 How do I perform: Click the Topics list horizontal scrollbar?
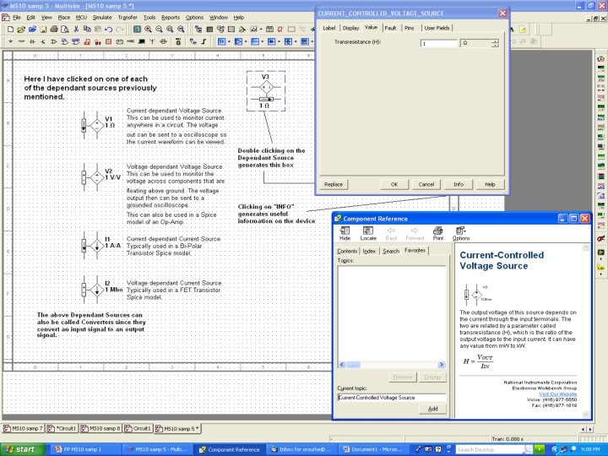(392, 365)
